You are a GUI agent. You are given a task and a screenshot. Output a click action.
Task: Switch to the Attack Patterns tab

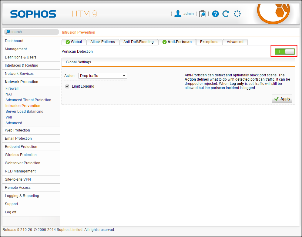click(102, 42)
